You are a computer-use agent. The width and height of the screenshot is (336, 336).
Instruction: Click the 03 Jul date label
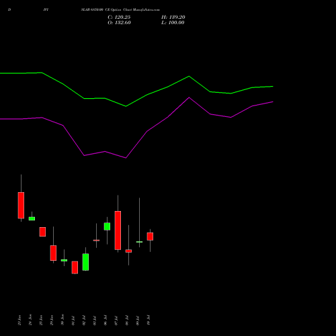point(95,321)
